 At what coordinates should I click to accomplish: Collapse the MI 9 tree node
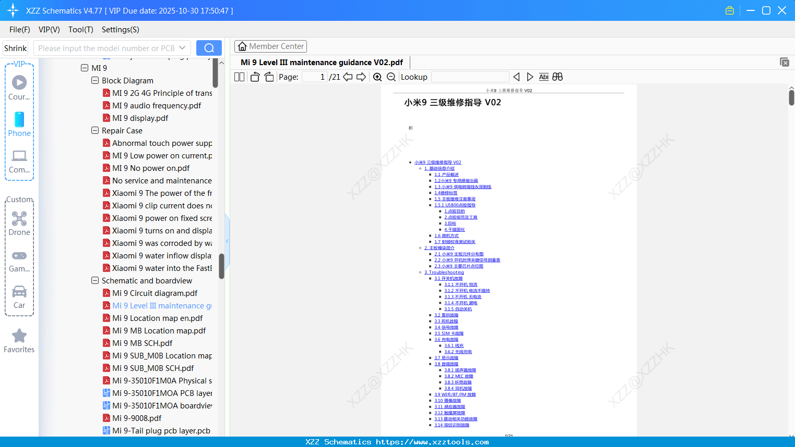coord(85,68)
